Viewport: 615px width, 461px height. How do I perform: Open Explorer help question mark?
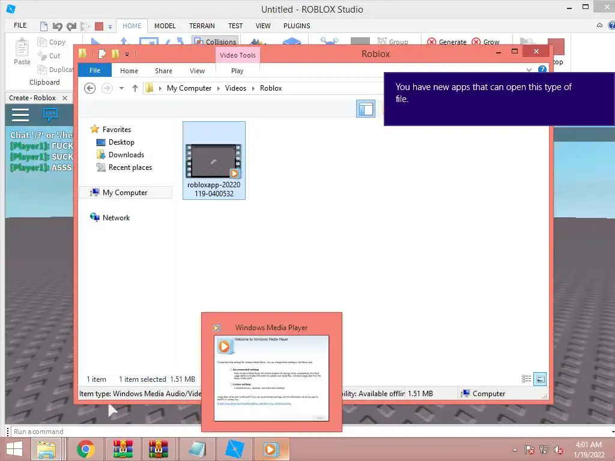542,70
